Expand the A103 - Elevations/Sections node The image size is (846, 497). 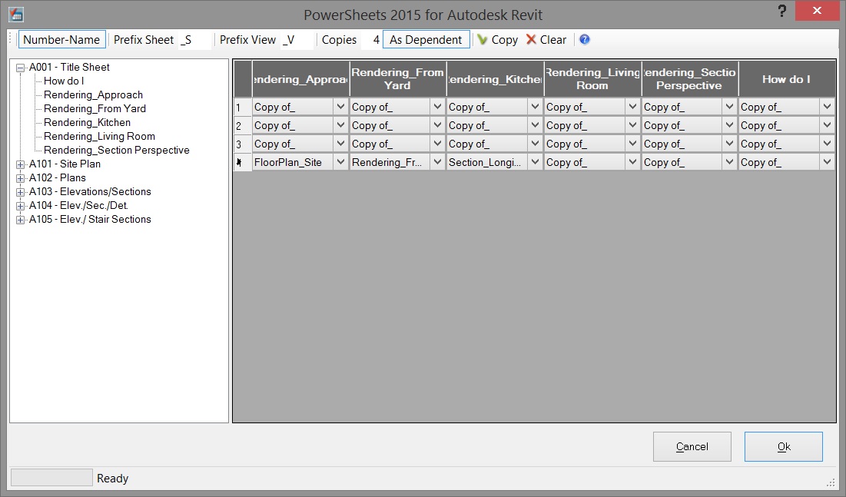(21, 192)
